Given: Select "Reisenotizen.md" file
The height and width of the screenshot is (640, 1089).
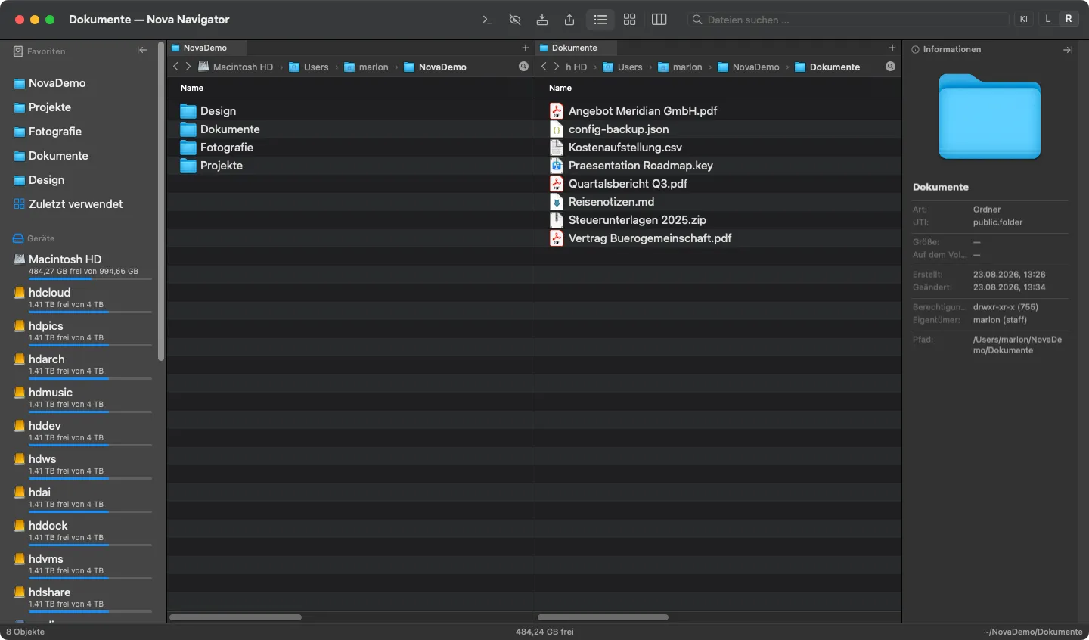Looking at the screenshot, I should tap(718, 202).
